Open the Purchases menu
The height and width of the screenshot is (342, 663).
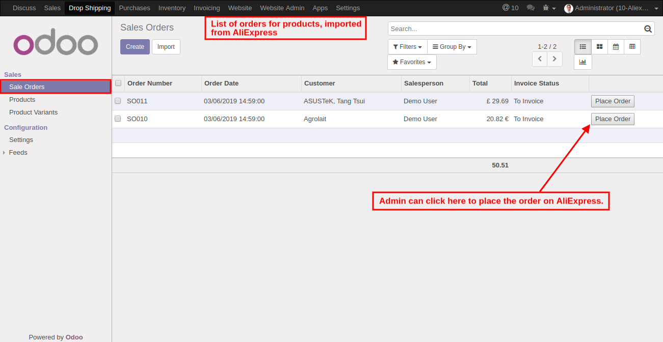coord(135,8)
